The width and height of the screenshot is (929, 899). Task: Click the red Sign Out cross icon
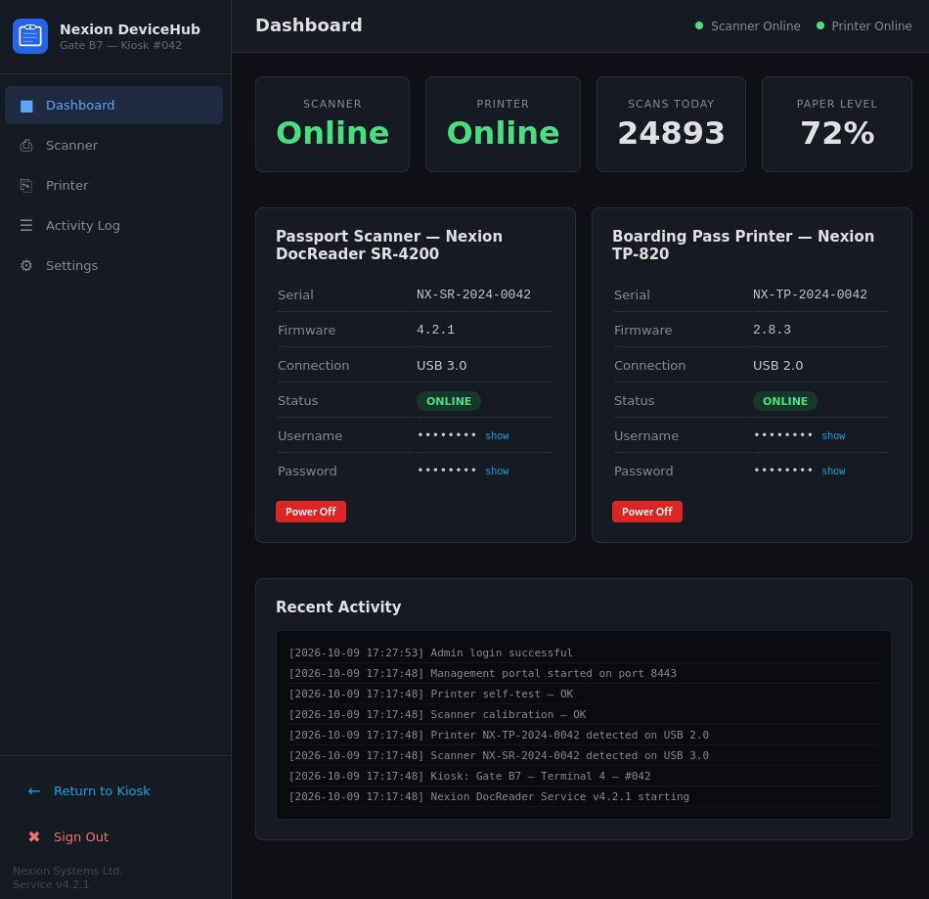[x=34, y=836]
